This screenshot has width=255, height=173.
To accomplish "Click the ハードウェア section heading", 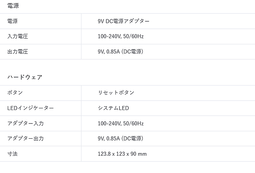I will coord(25,77).
